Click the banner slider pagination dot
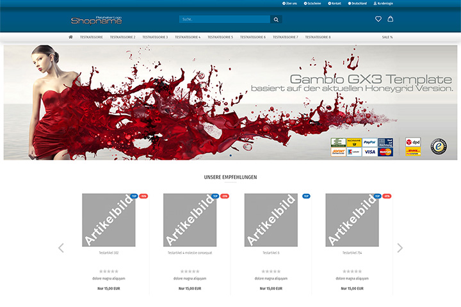461x307 pixels. 230,155
